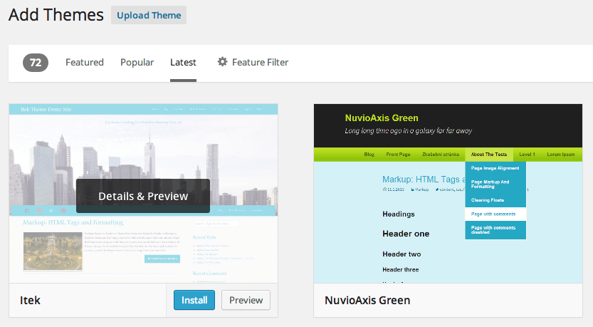Click 'Blog' in NuvioAxis thumbnail green navbar
This screenshot has height=327, width=593.
(369, 154)
